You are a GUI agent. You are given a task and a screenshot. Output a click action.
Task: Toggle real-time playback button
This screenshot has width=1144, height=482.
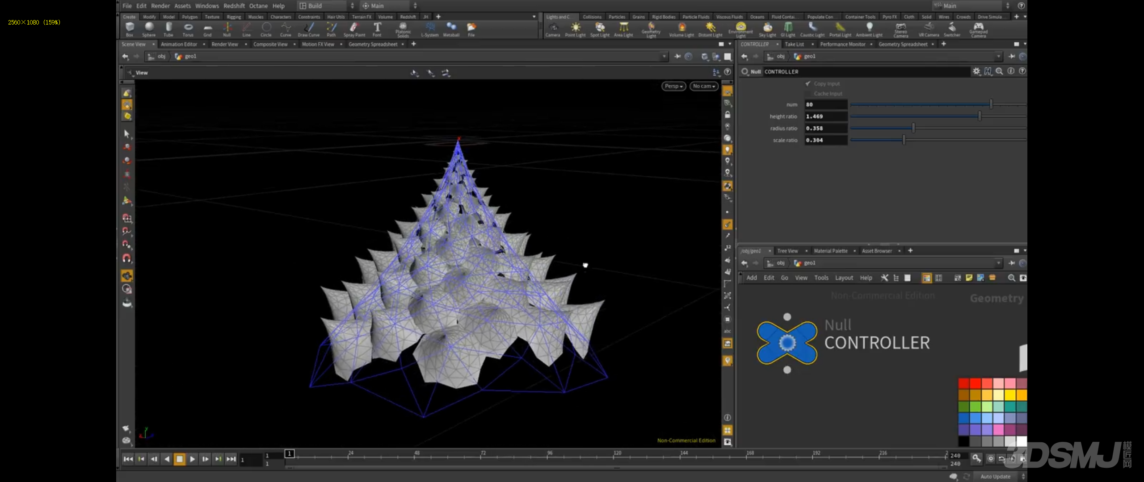click(991, 458)
